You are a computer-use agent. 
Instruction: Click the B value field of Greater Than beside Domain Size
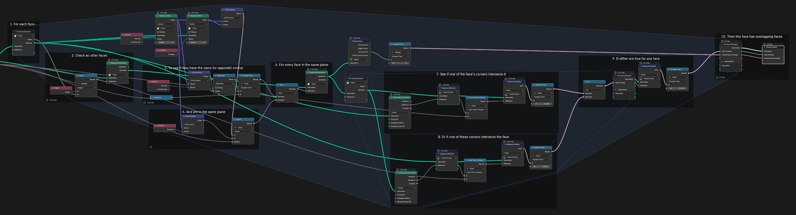(x=400, y=63)
